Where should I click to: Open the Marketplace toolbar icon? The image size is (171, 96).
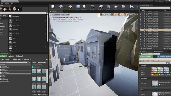click(x=84, y=7)
